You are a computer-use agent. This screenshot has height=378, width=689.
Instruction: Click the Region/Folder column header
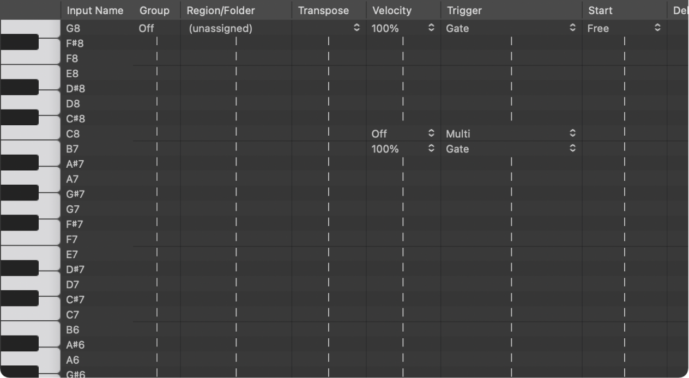[x=221, y=10]
